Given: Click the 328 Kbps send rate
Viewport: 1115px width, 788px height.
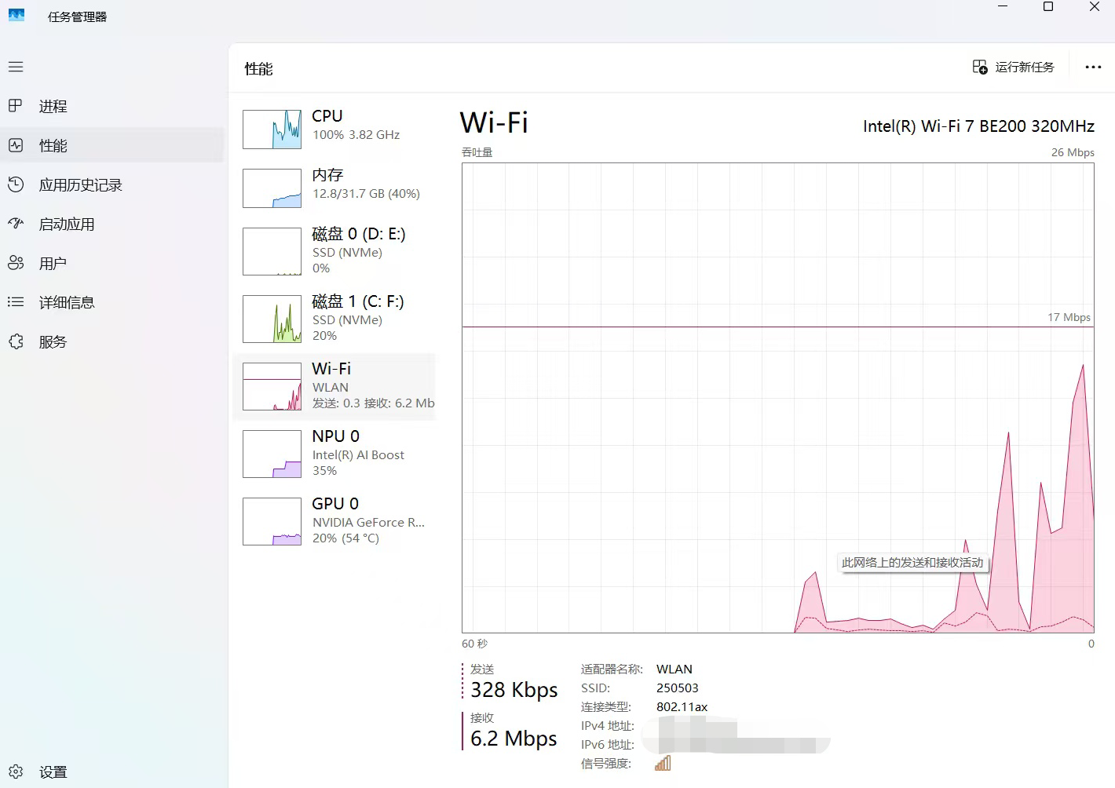Looking at the screenshot, I should point(514,690).
